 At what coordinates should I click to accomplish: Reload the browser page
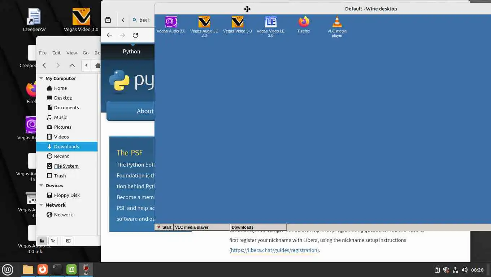tap(135, 35)
